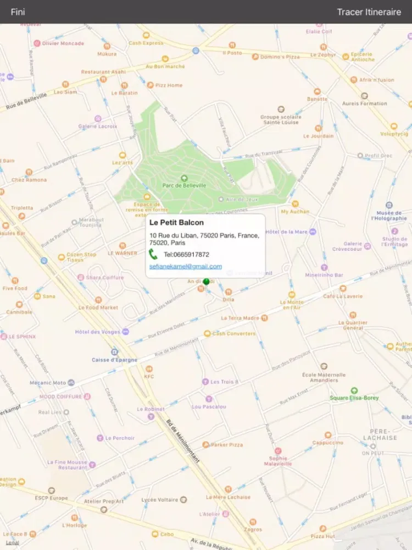Tap the Le Robinet bar icon

click(151, 417)
